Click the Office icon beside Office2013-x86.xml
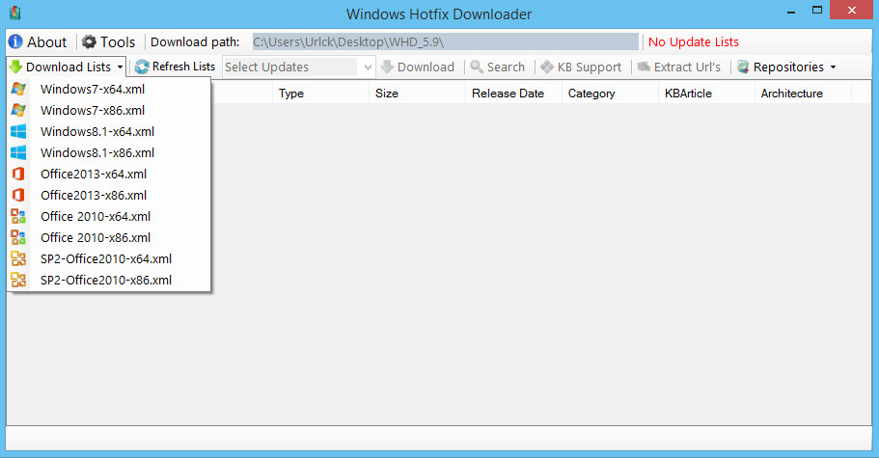This screenshot has width=879, height=458. click(18, 195)
